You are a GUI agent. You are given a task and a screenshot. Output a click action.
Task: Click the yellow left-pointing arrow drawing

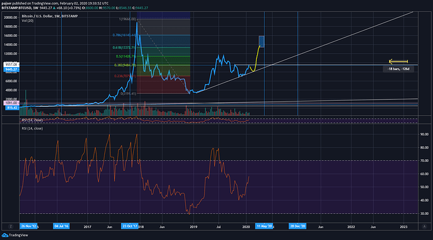398,61
